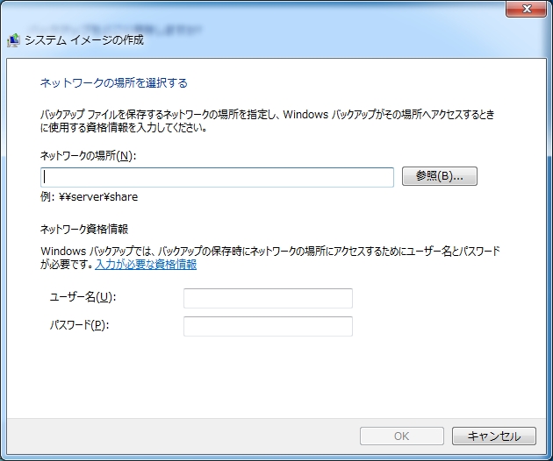553x461 pixels.
Task: Click the キャンセル button
Action: (x=494, y=436)
